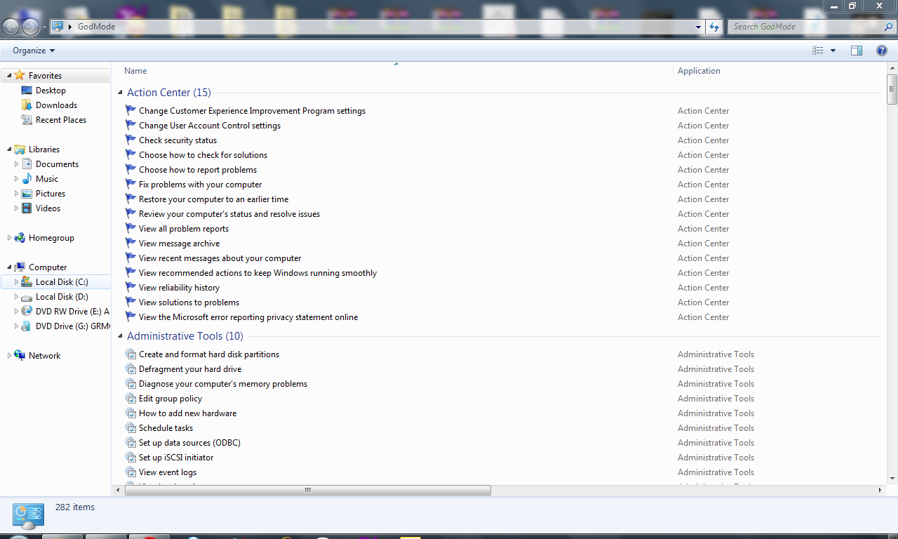Click the admin tool icon beside View event logs
Screen dimensions: 898x539
[130, 472]
